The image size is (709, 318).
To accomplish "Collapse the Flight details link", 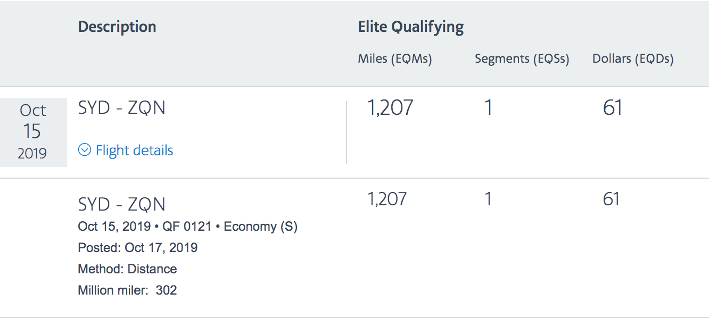I will click(126, 150).
